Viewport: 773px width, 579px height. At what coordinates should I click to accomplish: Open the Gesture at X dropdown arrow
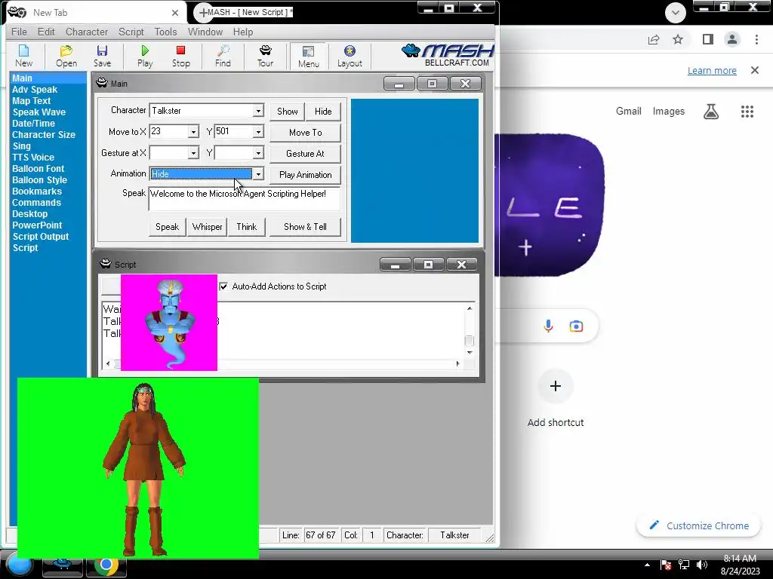coord(193,153)
